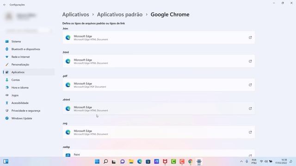Click the Edge icon in the .htm row
296x166 pixels.
click(68, 38)
